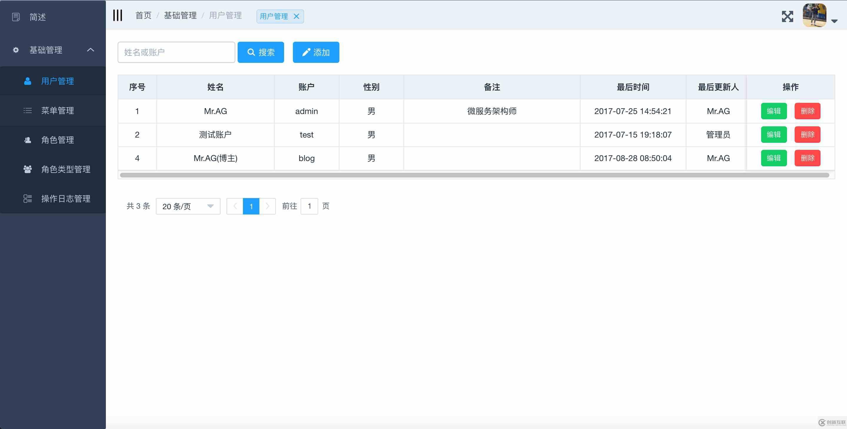Open the user avatar thumbnail

coord(814,16)
